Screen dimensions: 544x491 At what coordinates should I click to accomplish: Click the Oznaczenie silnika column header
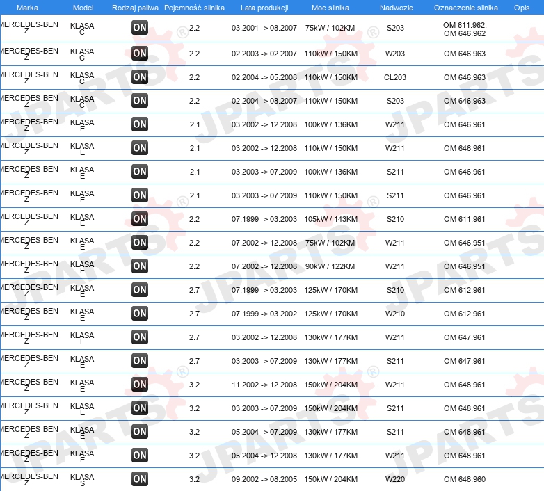466,8
